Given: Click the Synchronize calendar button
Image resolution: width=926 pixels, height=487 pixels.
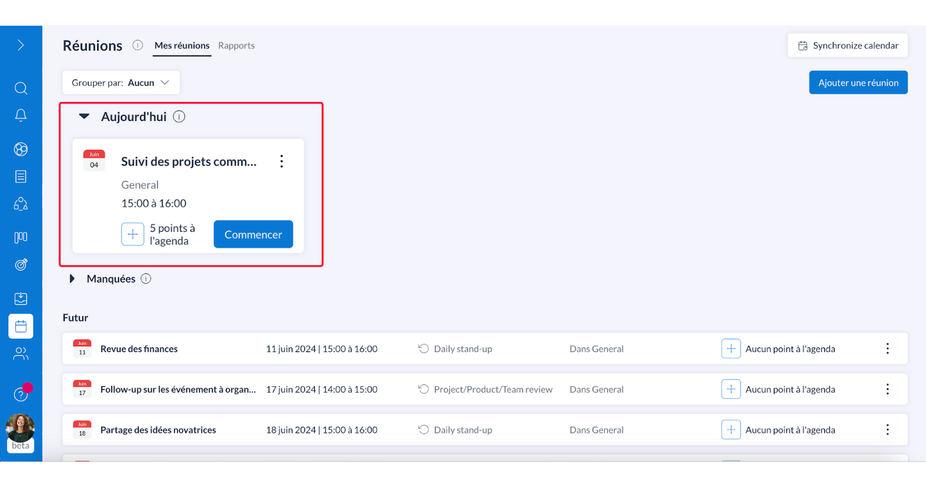Looking at the screenshot, I should point(848,45).
